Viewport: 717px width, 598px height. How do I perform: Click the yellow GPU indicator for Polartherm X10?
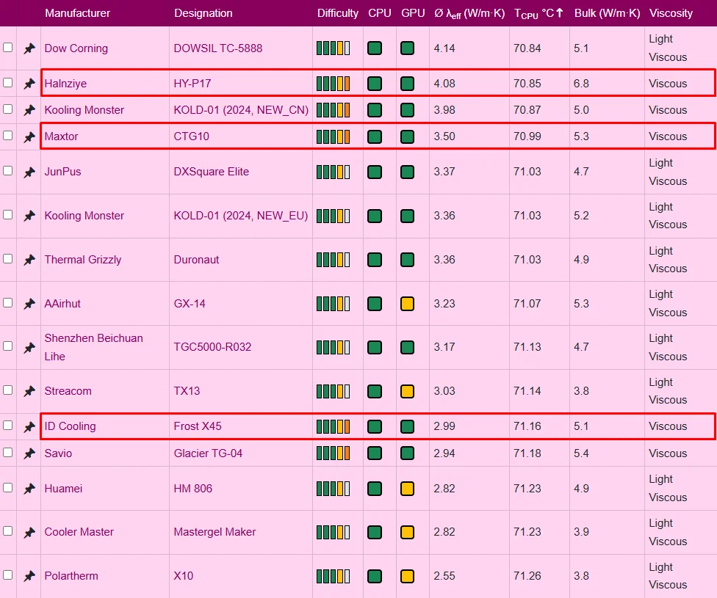coord(407,576)
